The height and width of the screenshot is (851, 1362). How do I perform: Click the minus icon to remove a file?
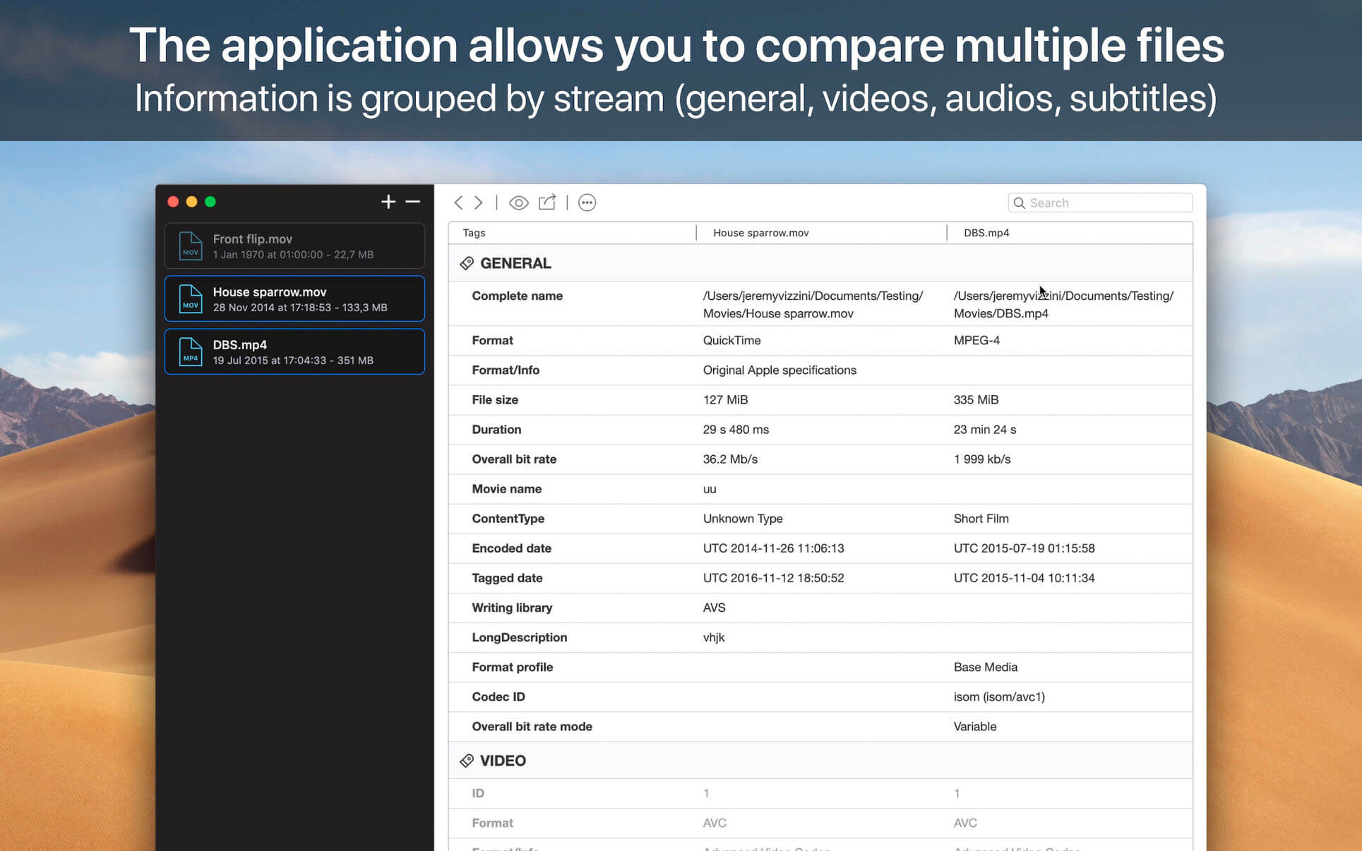click(413, 202)
